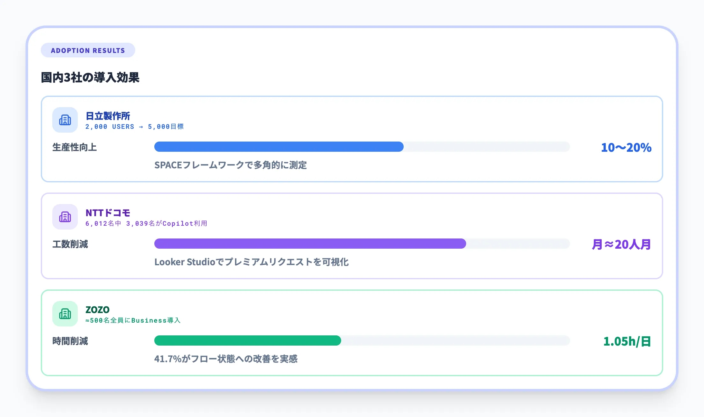Screen dimensions: 704x417
Task: Click the 月≈20人月 value label
Action: [621, 244]
